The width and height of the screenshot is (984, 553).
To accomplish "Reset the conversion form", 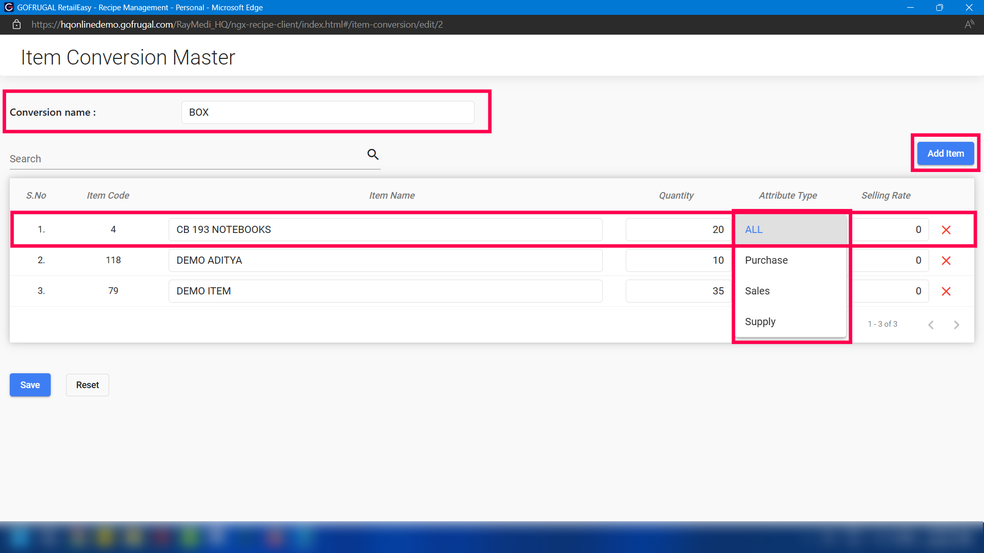I will (88, 385).
